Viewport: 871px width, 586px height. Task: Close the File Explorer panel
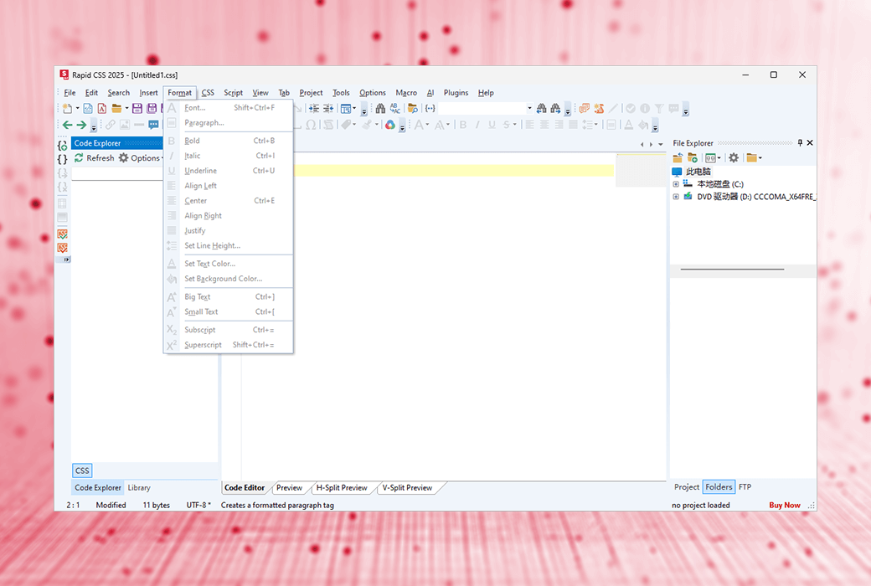point(810,143)
